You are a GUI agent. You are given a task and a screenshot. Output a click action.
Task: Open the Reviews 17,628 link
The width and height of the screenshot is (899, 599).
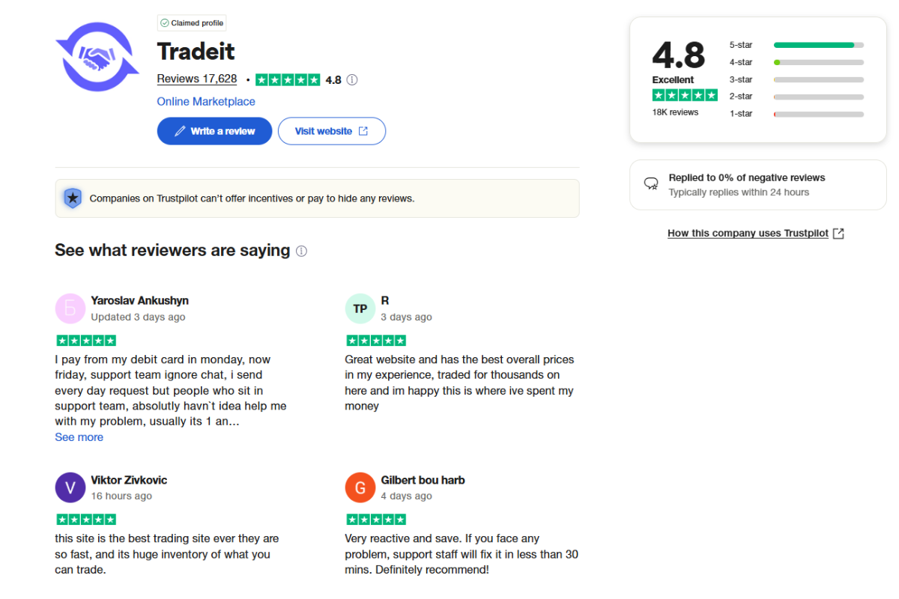click(196, 79)
